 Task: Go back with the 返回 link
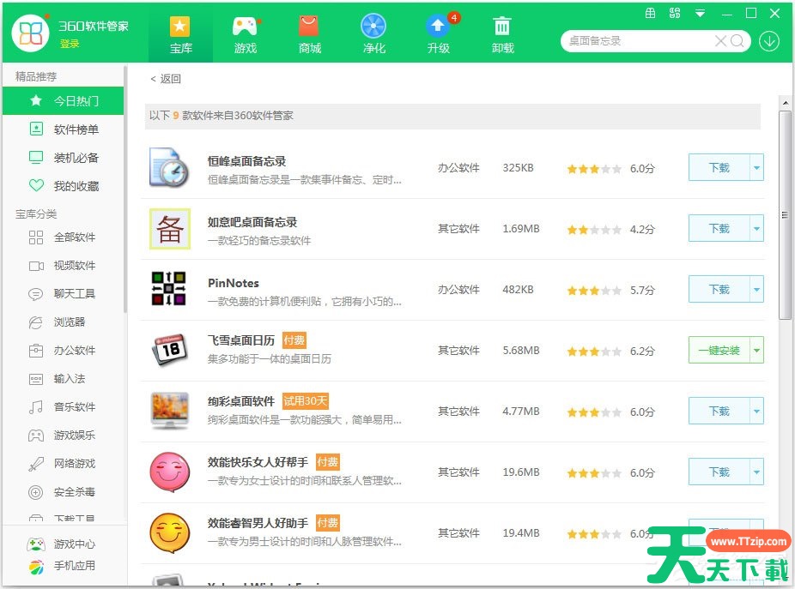[x=166, y=79]
